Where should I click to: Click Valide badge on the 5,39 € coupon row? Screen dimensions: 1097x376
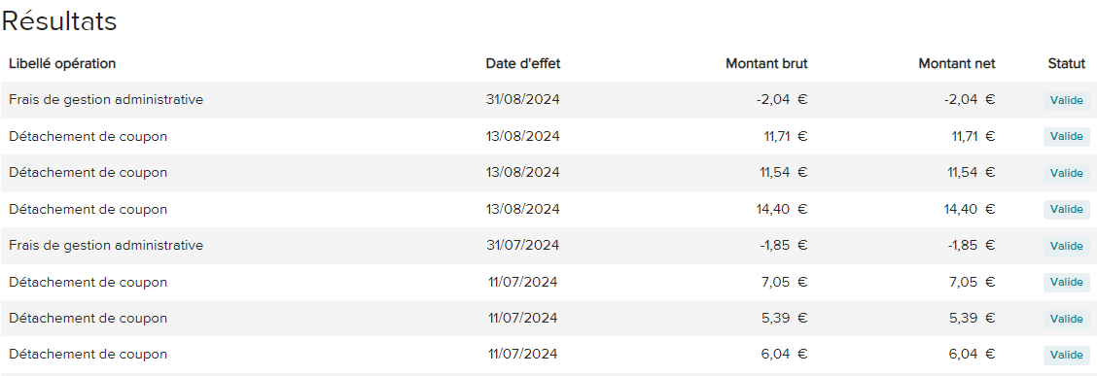pyautogui.click(x=1066, y=319)
